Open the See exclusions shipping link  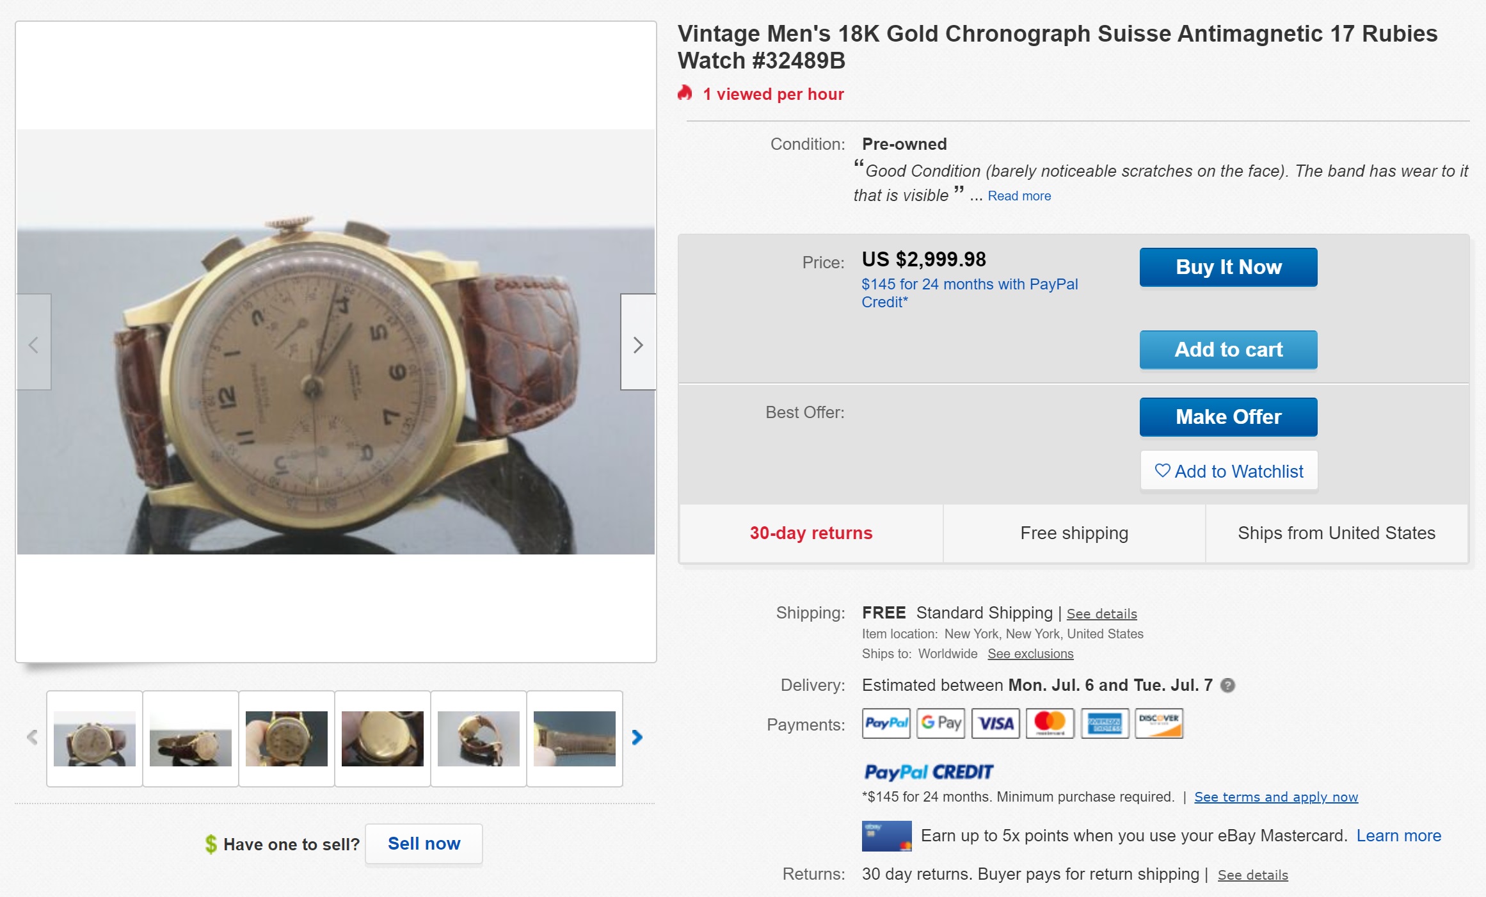1030,654
